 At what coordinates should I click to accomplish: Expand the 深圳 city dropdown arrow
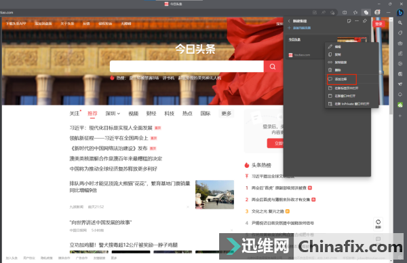click(118, 113)
